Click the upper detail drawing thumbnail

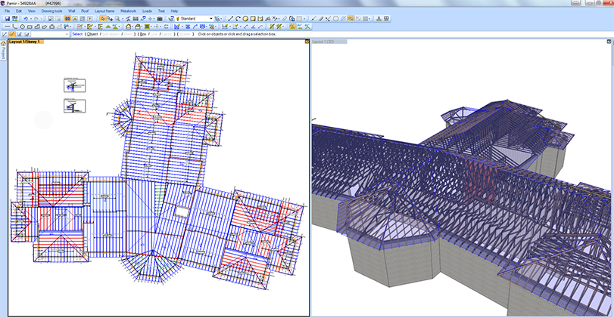(x=74, y=85)
